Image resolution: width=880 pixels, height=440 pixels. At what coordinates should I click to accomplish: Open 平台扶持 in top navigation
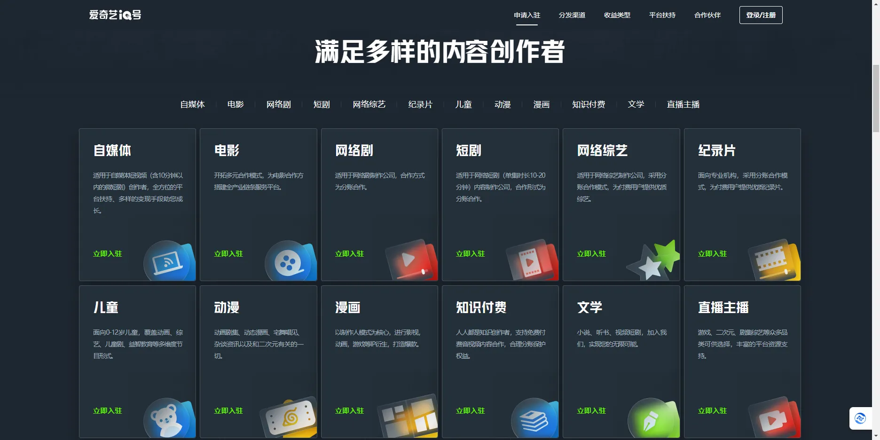(x=662, y=15)
